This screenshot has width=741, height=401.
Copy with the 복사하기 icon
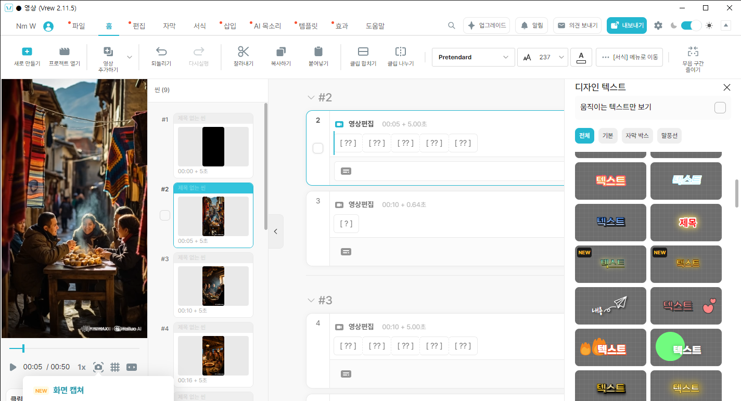point(281,51)
